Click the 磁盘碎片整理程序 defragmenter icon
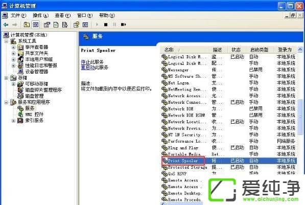This screenshot has width=305, height=205. coord(20,90)
